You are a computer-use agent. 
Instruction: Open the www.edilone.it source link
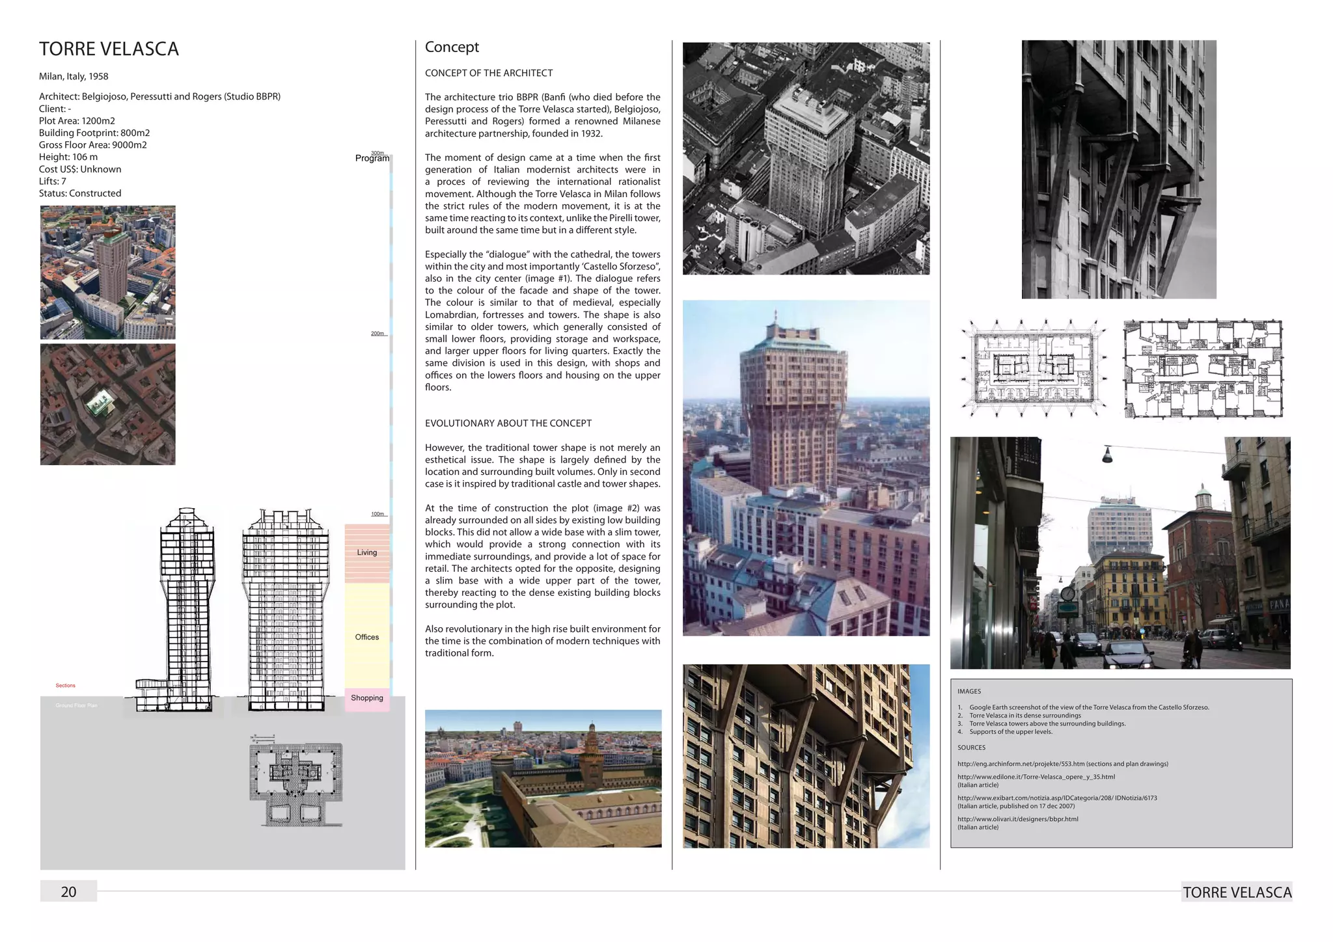[1036, 777]
